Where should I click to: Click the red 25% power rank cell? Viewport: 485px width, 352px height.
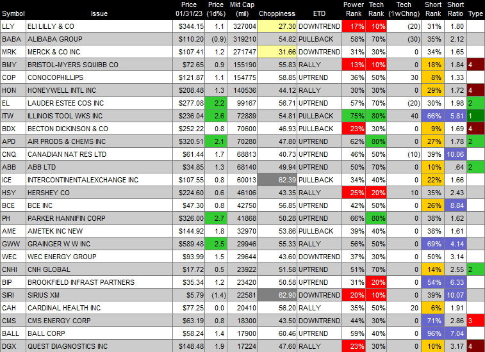(354, 193)
